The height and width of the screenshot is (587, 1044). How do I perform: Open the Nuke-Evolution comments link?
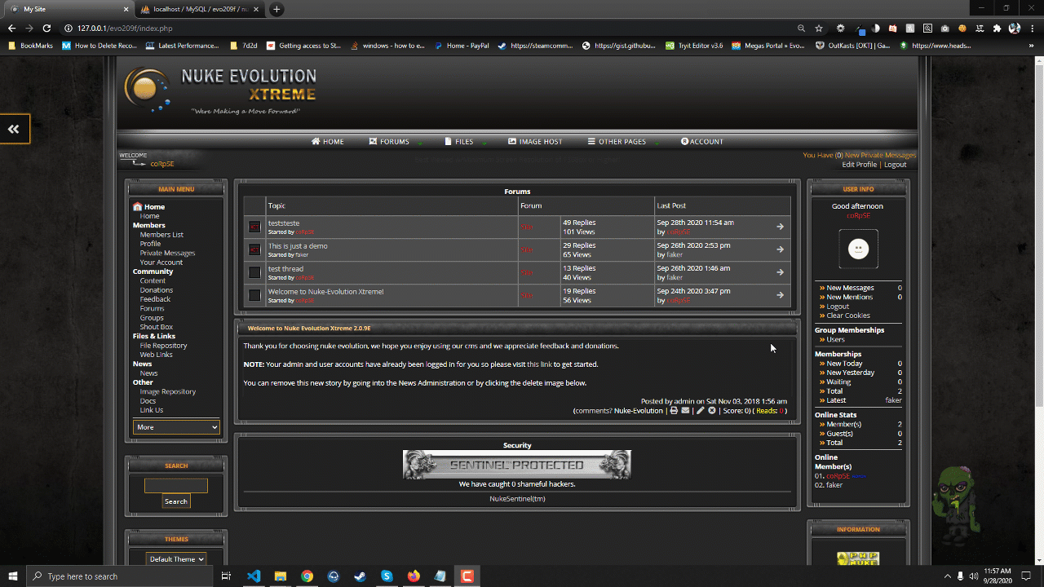pos(639,411)
